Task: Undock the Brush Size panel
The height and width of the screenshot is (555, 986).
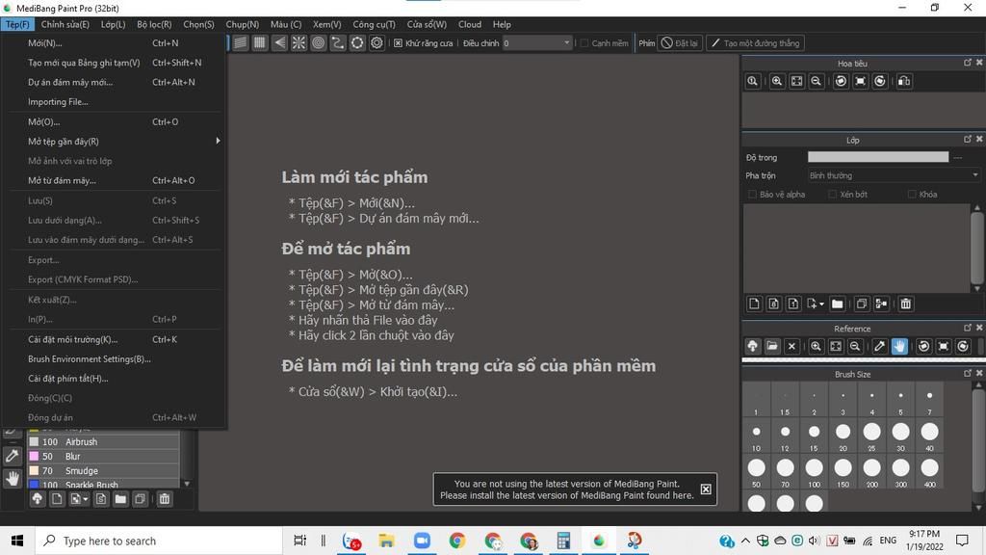Action: 967,373
